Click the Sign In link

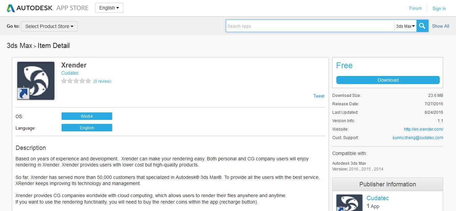coord(439,8)
